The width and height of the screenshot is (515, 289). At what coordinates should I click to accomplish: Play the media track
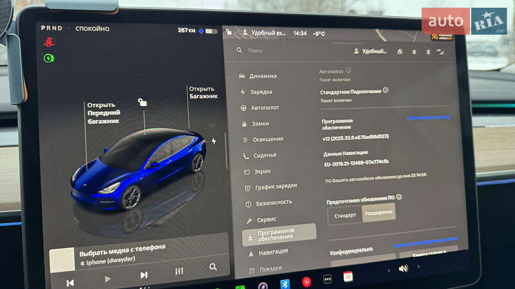pos(108,279)
